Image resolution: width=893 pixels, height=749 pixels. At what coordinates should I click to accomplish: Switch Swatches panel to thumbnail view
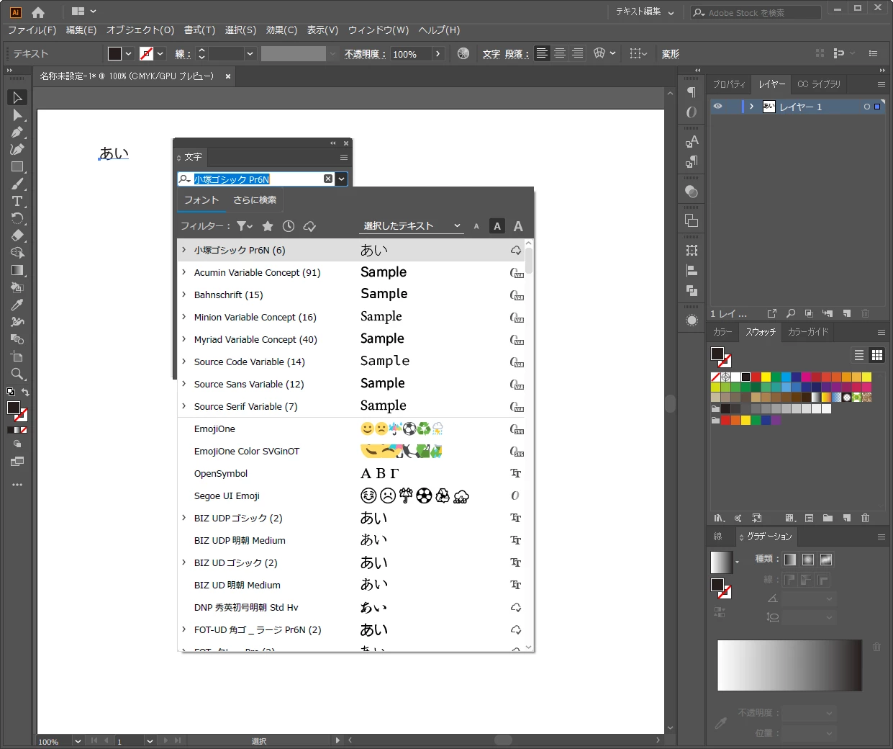pos(877,355)
